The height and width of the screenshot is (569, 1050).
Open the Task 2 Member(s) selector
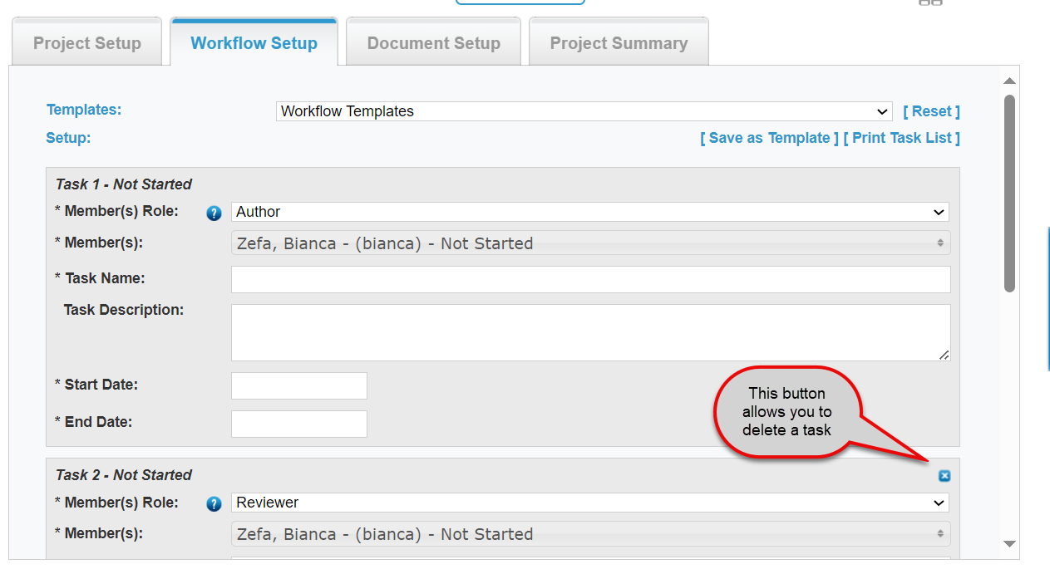pyautogui.click(x=590, y=534)
